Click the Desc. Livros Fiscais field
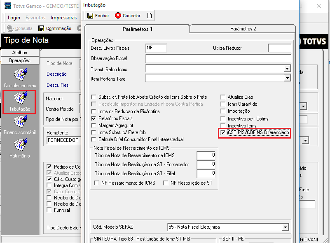Image resolution: width=330 pixels, height=243 pixels. (x=156, y=48)
